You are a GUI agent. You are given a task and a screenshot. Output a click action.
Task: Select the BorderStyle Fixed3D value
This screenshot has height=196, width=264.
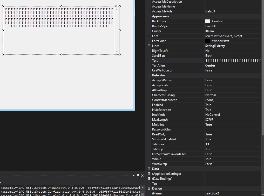pos(211,26)
